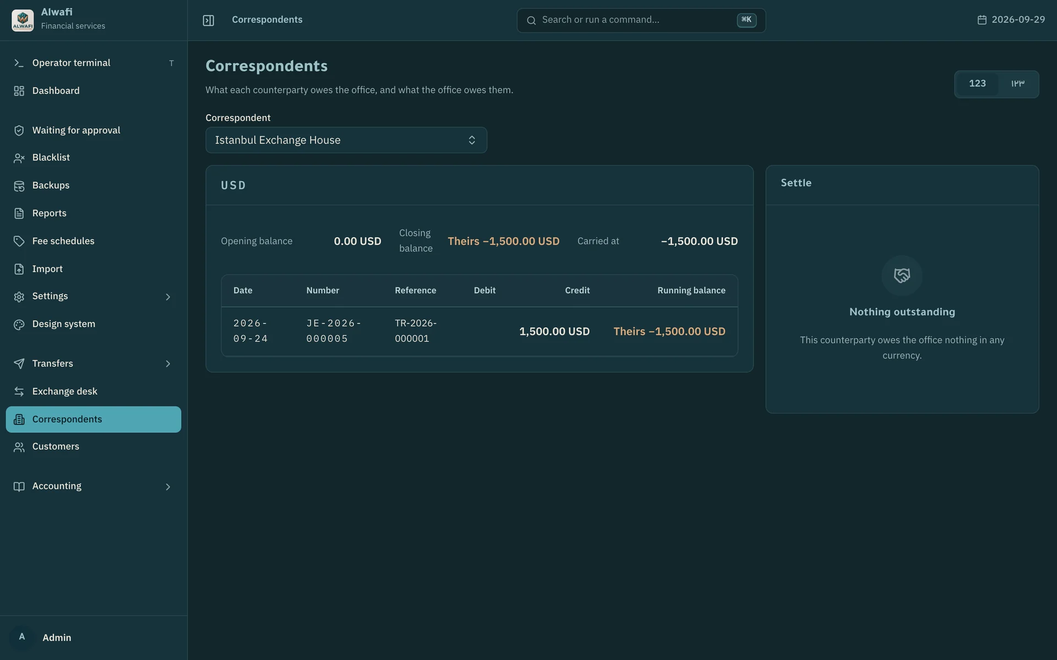Click the T shortcut hint for Operator terminal
Viewport: 1057px width, 660px height.
pyautogui.click(x=171, y=63)
